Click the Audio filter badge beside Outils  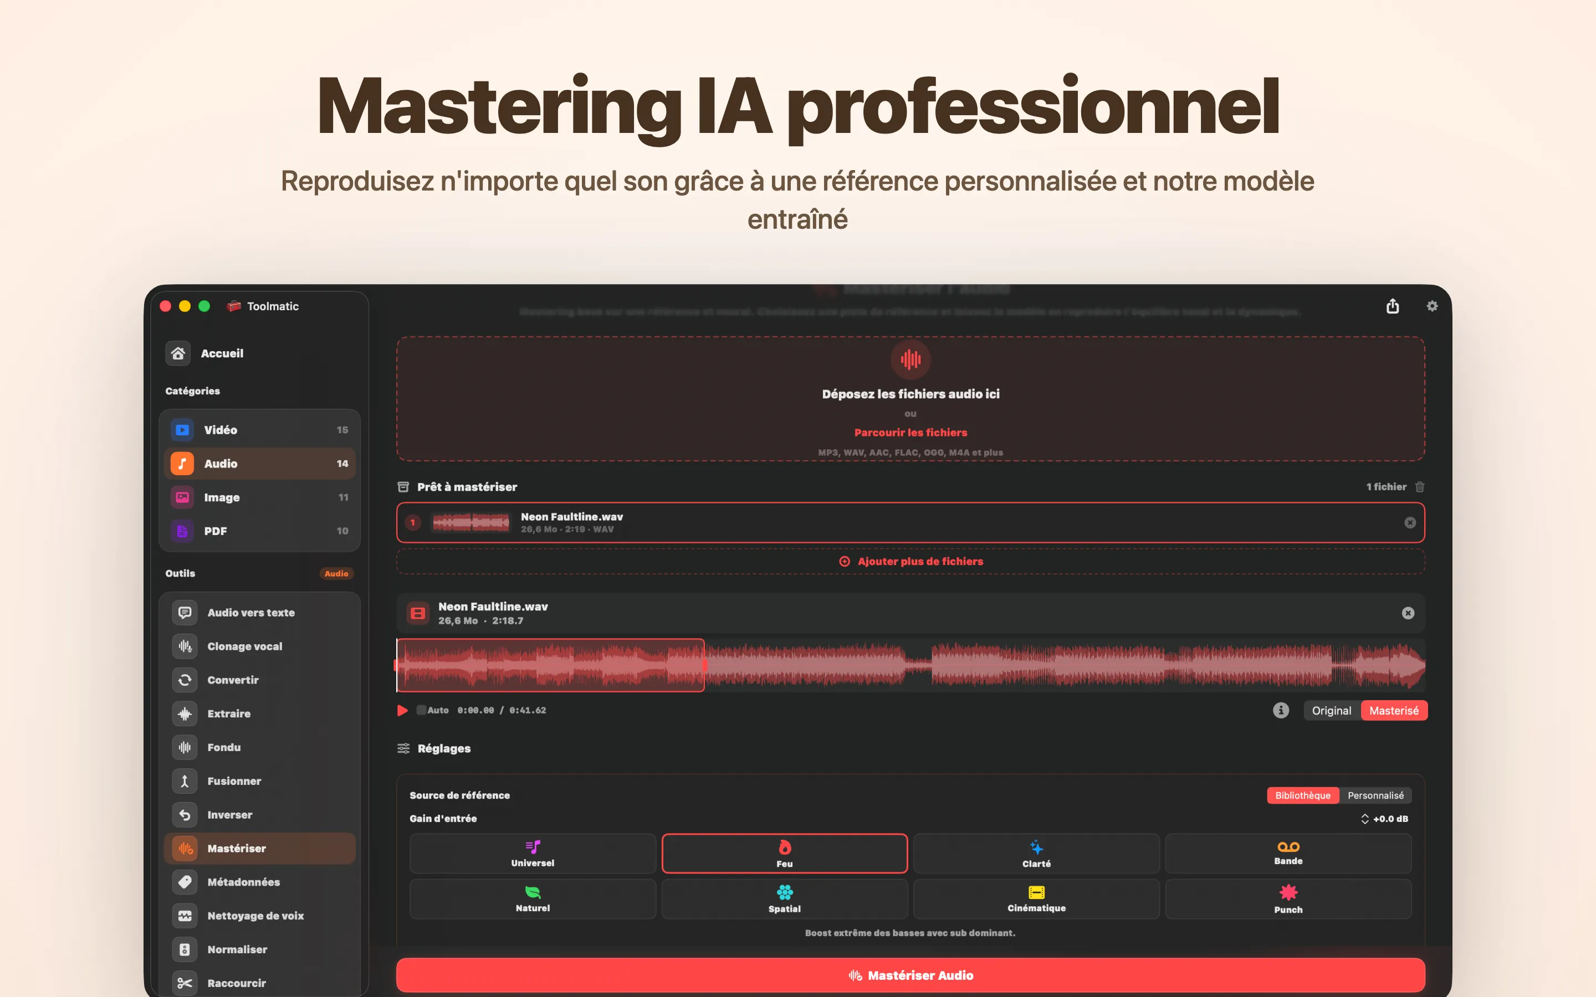coord(336,574)
